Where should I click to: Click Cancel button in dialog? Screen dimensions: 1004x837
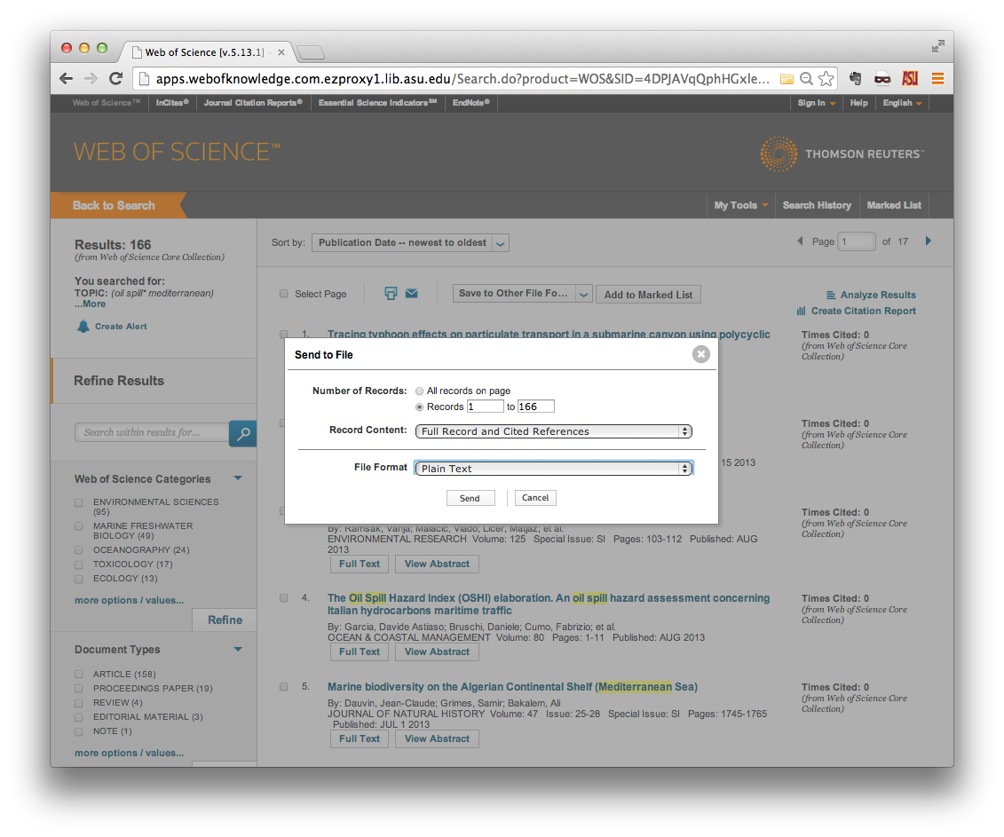point(535,498)
